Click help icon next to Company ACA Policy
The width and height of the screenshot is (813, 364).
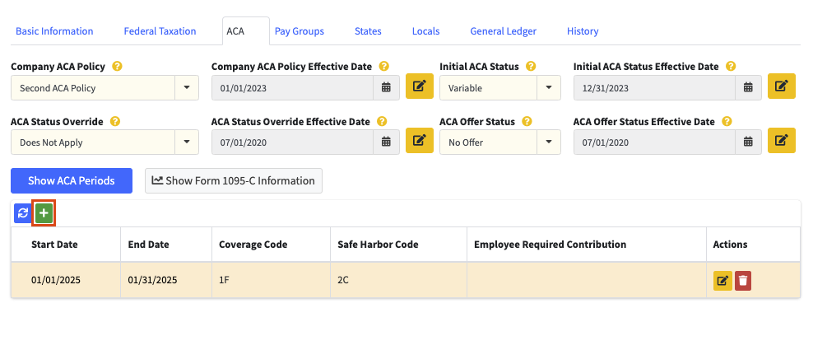[x=117, y=66]
